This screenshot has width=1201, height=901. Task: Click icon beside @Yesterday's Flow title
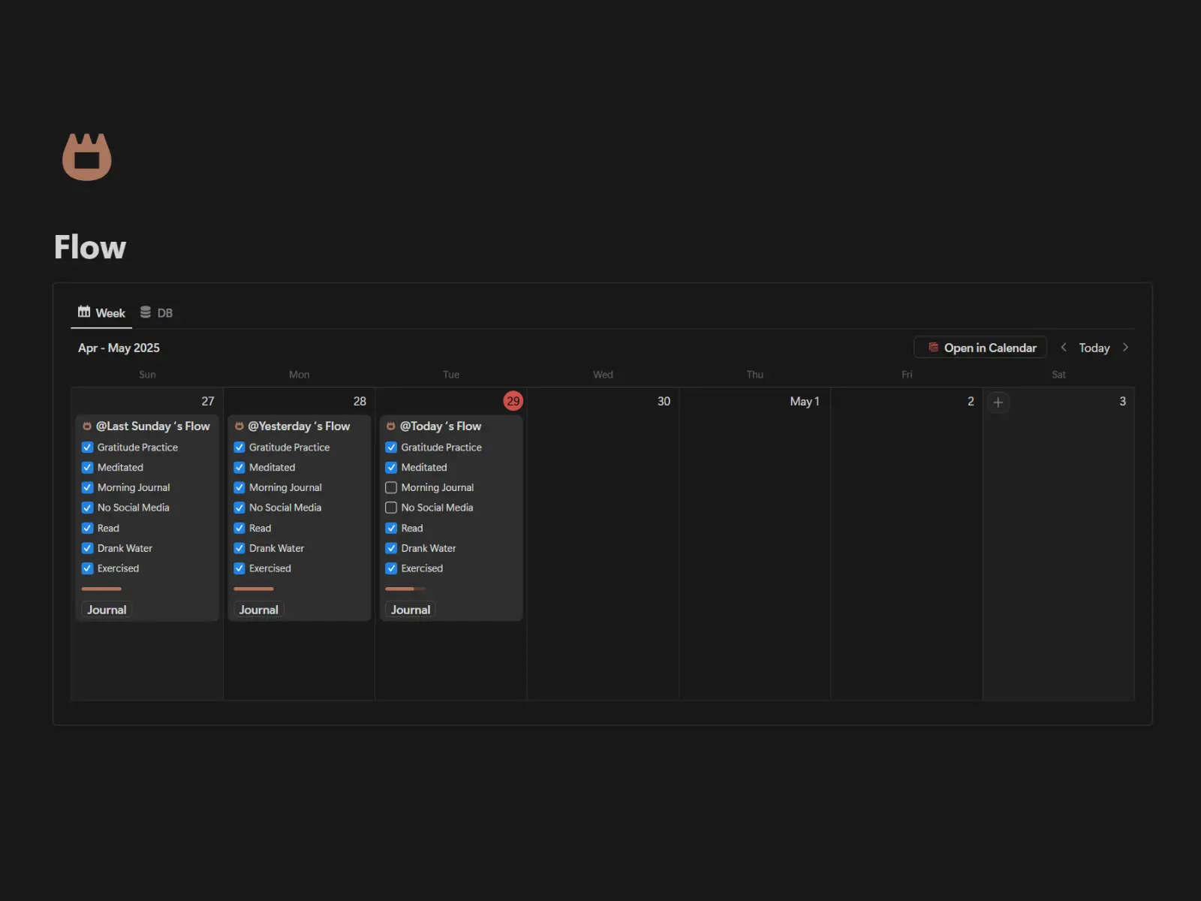tap(239, 426)
